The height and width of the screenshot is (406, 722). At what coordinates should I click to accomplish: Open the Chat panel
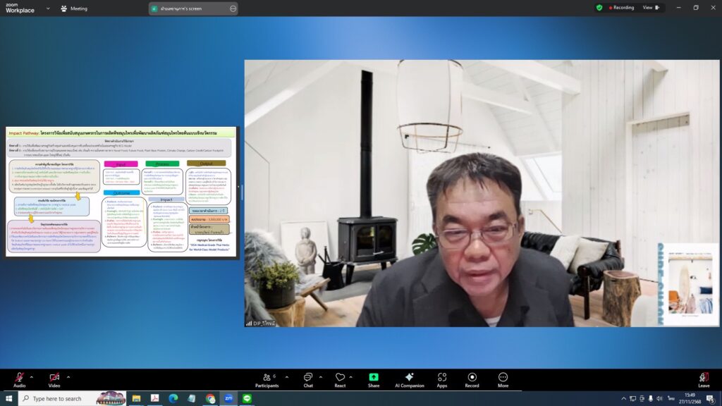pos(308,380)
